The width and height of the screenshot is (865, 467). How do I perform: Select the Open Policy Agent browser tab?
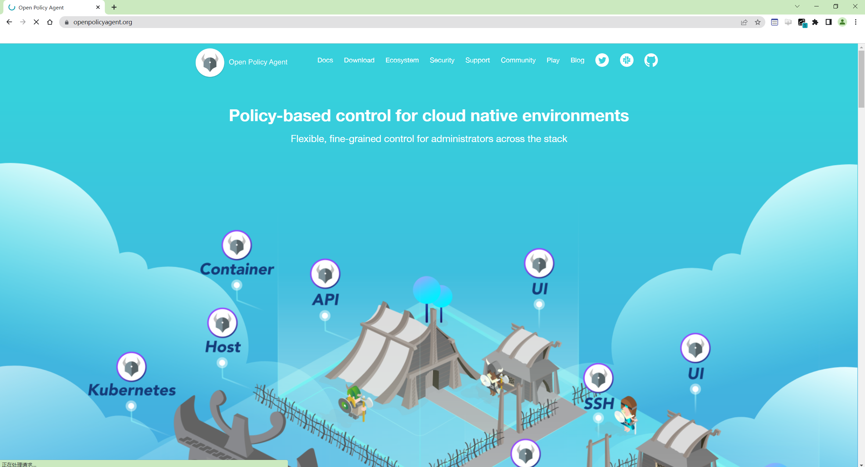tap(54, 7)
